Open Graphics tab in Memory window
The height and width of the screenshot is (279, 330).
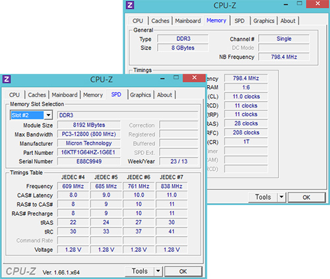(x=264, y=20)
